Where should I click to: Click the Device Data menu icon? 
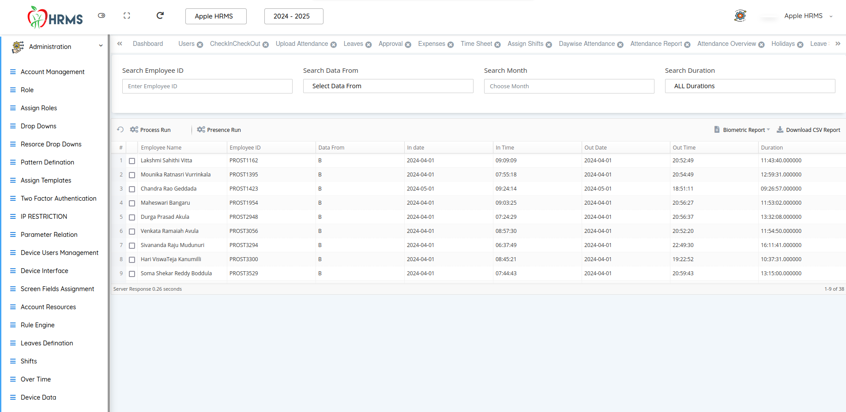pyautogui.click(x=13, y=397)
